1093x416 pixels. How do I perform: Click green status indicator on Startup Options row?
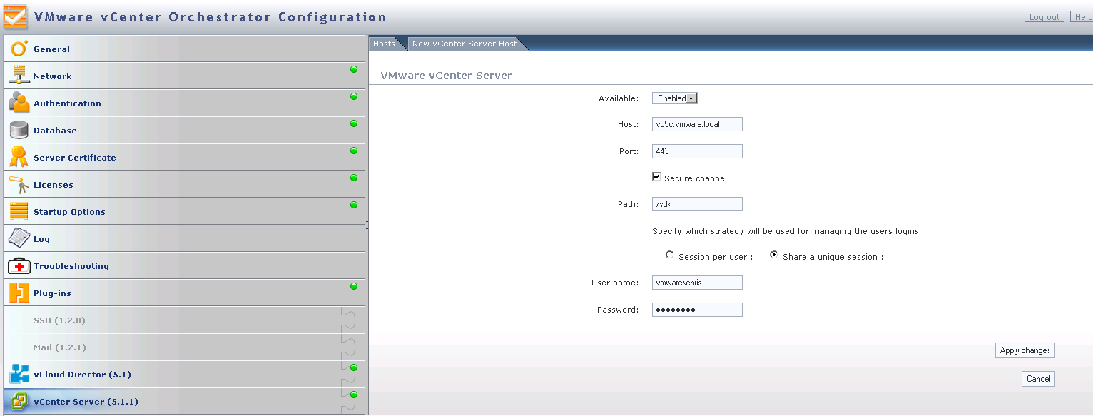(x=353, y=205)
